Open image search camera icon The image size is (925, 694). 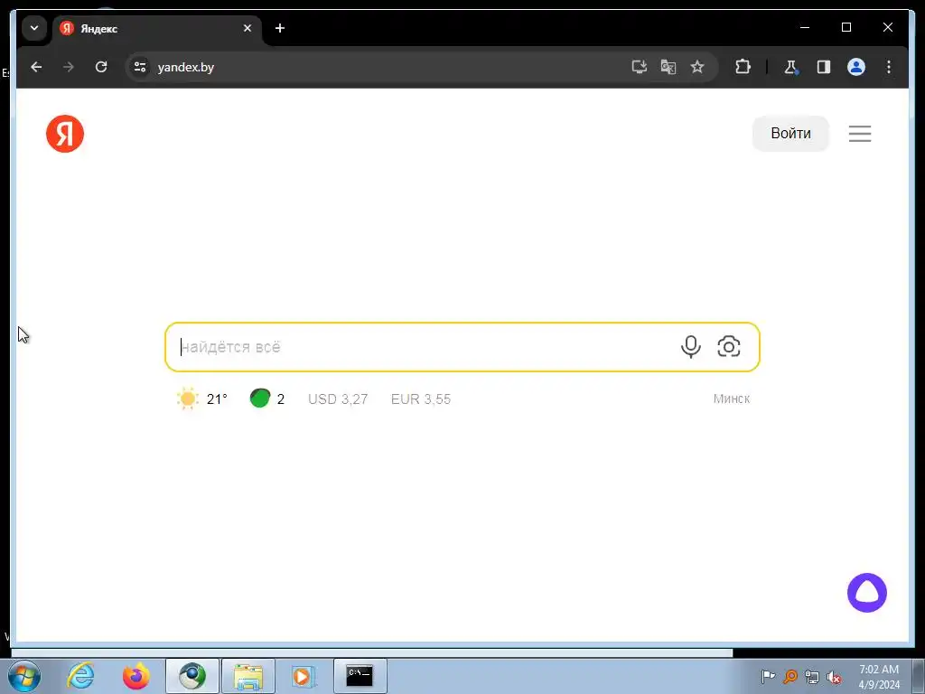click(x=729, y=346)
